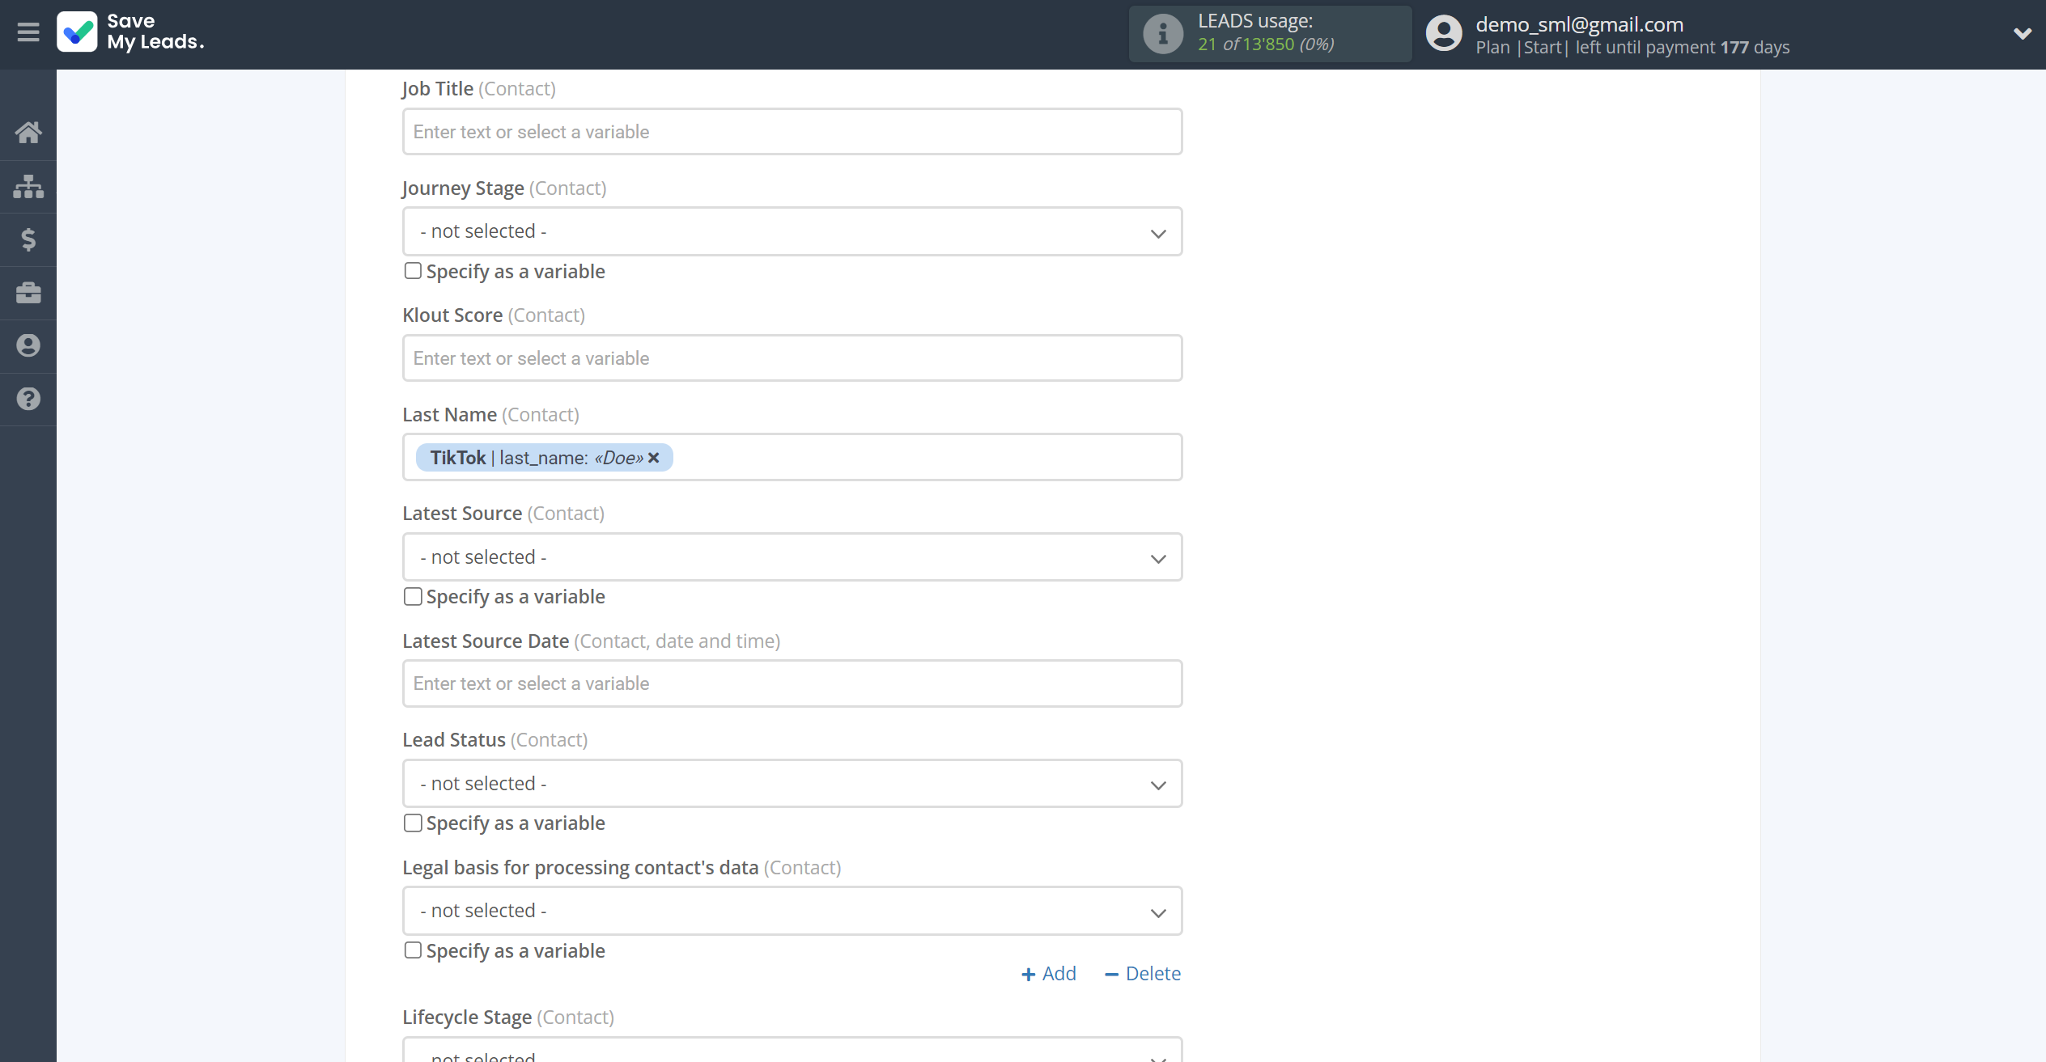Viewport: 2046px width, 1062px height.
Task: Open billing dollar icon in sidebar
Action: click(28, 239)
